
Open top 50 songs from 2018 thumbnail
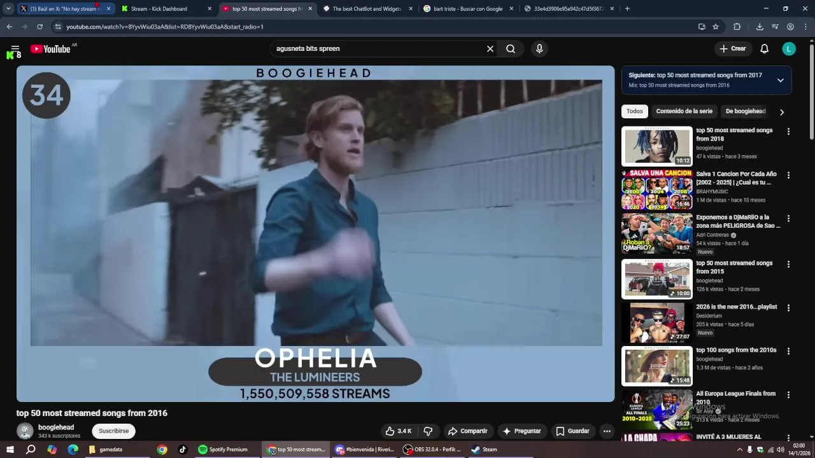pyautogui.click(x=656, y=146)
